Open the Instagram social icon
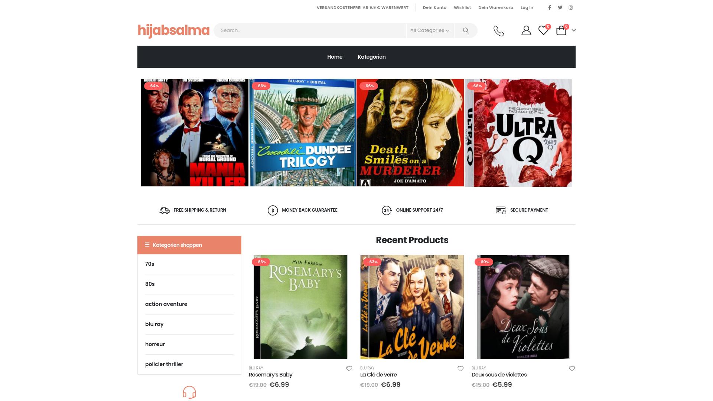 tap(571, 7)
